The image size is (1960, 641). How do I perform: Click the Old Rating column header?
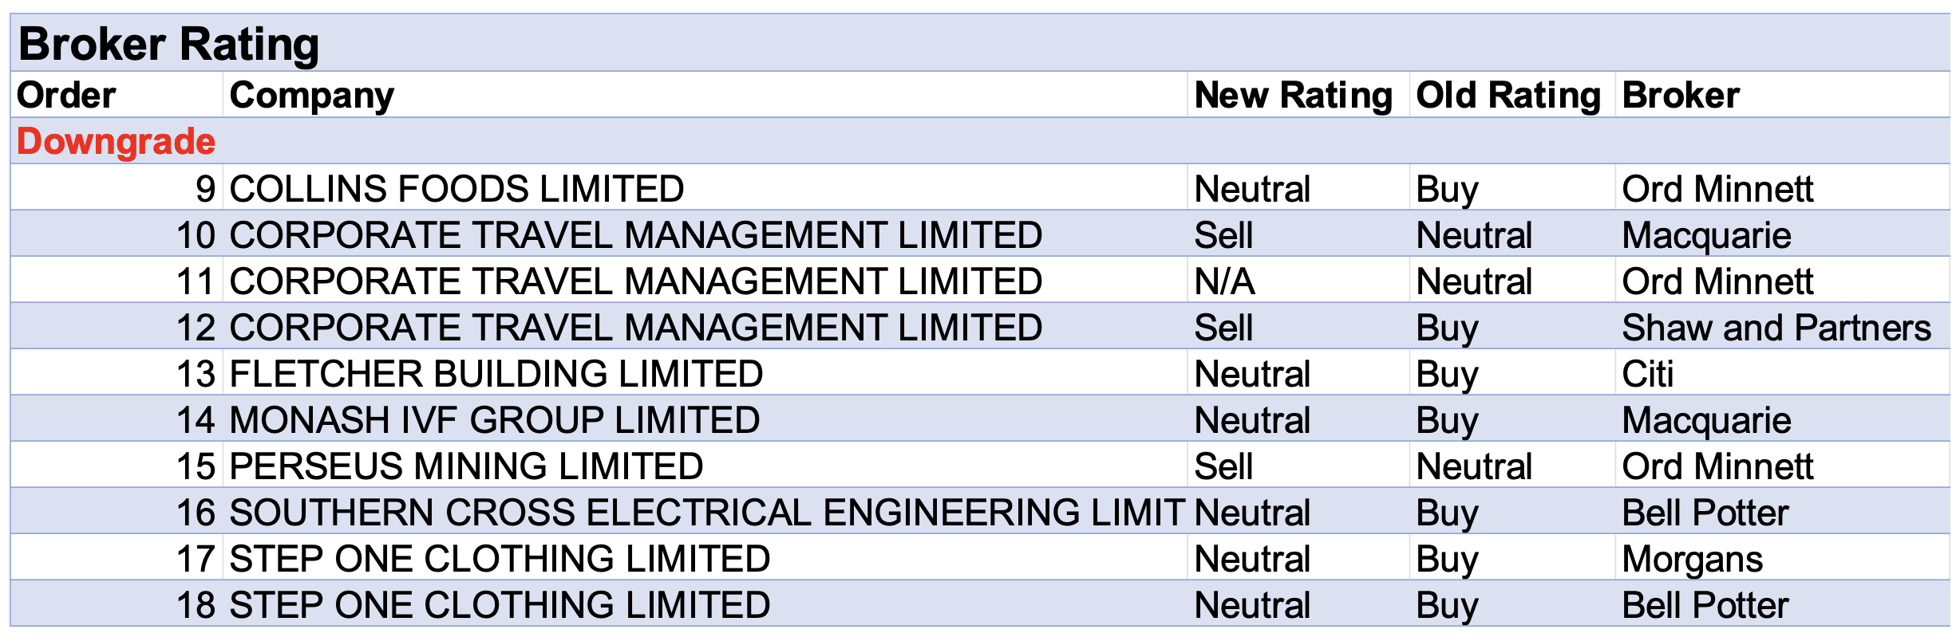pyautogui.click(x=1508, y=96)
